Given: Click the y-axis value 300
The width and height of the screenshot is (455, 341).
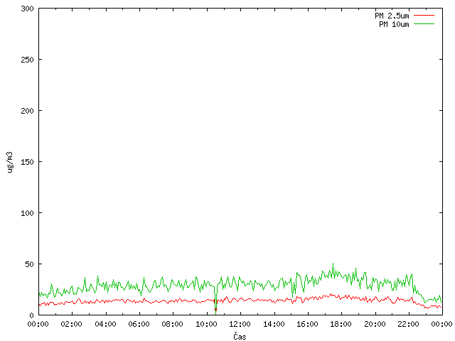Looking at the screenshot, I should pyautogui.click(x=27, y=9).
